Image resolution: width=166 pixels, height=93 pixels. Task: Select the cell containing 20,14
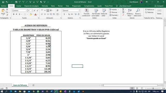coord(43,72)
